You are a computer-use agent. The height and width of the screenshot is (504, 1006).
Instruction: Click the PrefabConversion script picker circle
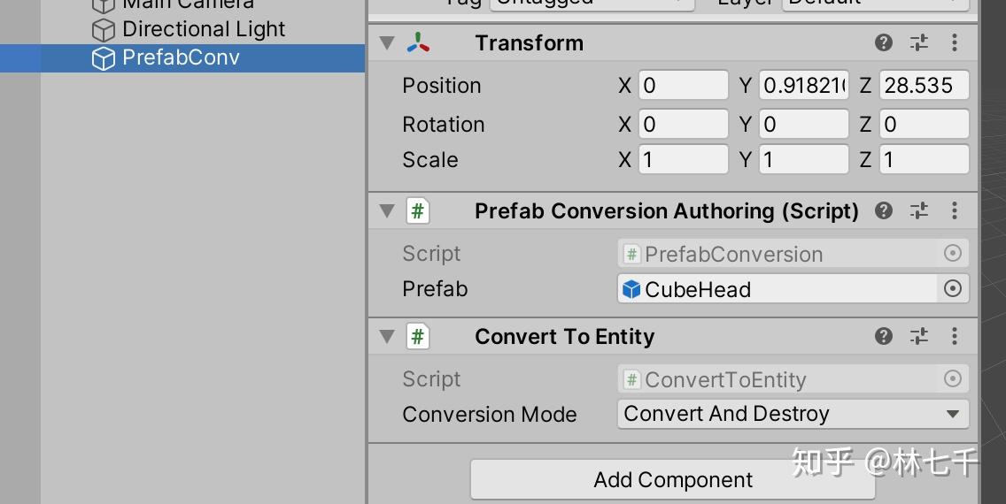click(953, 254)
